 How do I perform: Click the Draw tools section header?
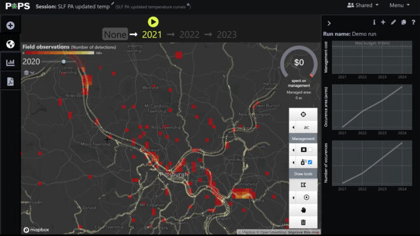303,174
